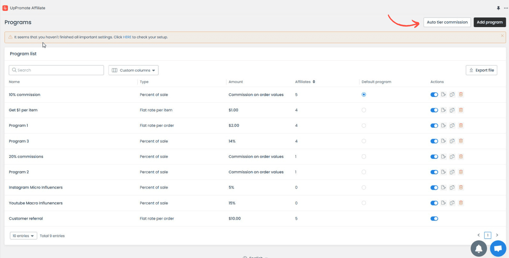Delete the 10% commission program
Viewport: 509px width, 258px height.
461,94
